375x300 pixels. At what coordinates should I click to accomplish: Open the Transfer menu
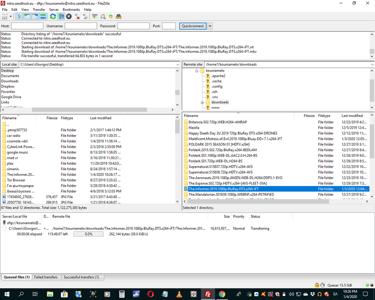pyautogui.click(x=39, y=10)
